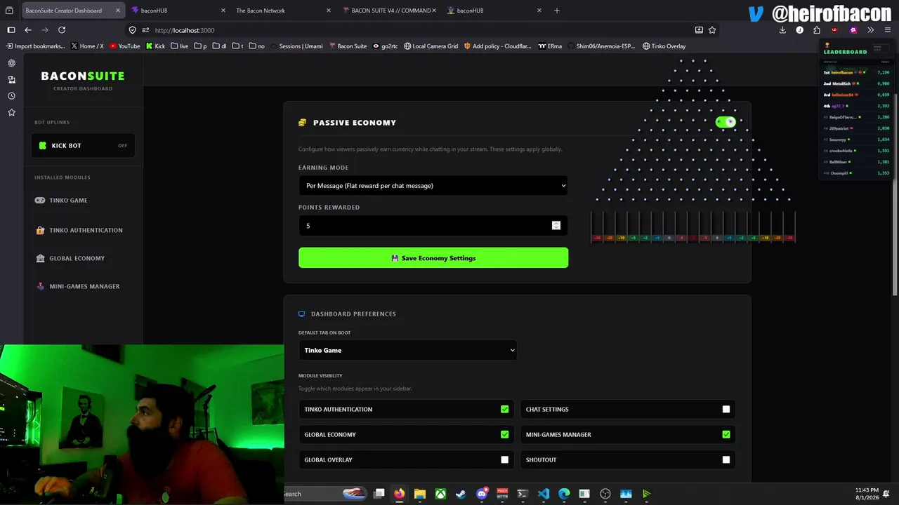899x505 pixels.
Task: Open Microsoft Edge from the taskbar
Action: 564,494
